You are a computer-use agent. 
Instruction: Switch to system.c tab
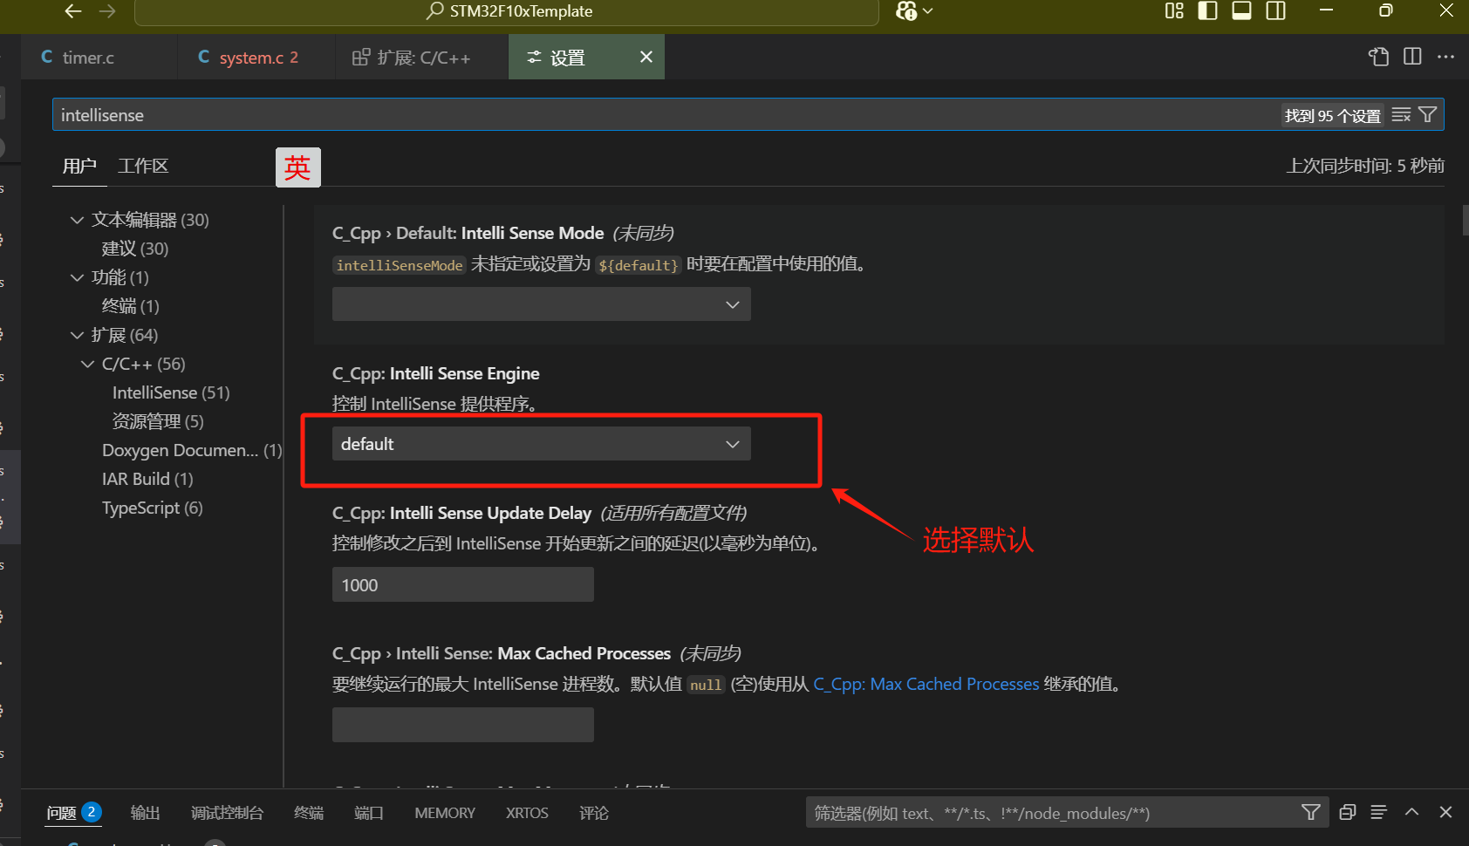coord(256,58)
